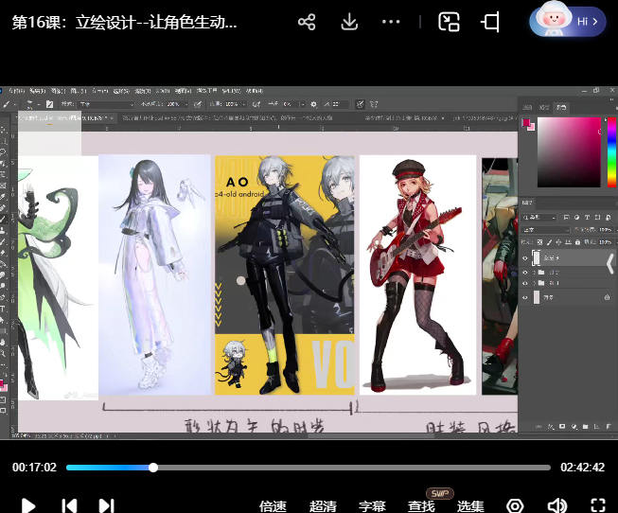This screenshot has height=513, width=618.
Task: Enter fullscreen mode
Action: [597, 505]
